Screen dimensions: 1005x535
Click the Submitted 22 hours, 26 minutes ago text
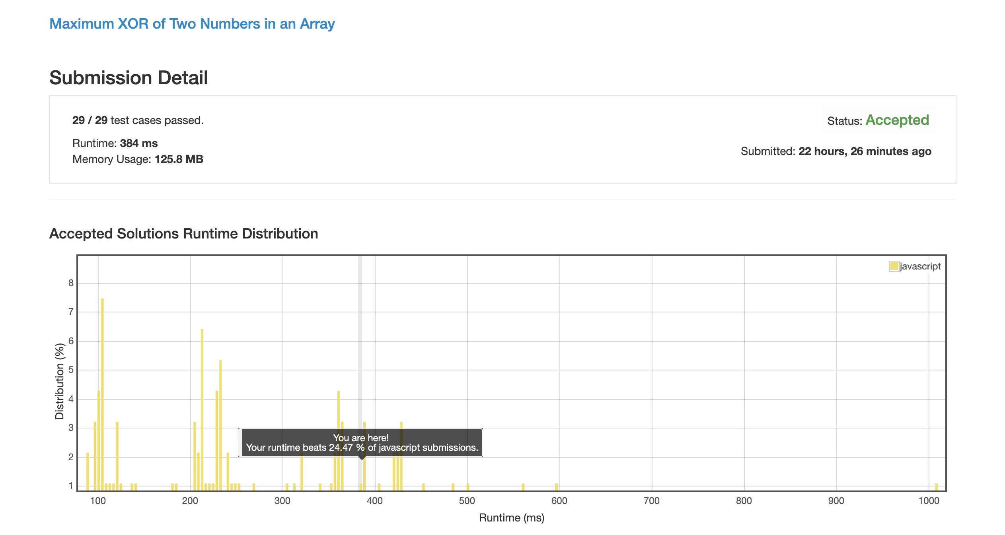pos(836,151)
